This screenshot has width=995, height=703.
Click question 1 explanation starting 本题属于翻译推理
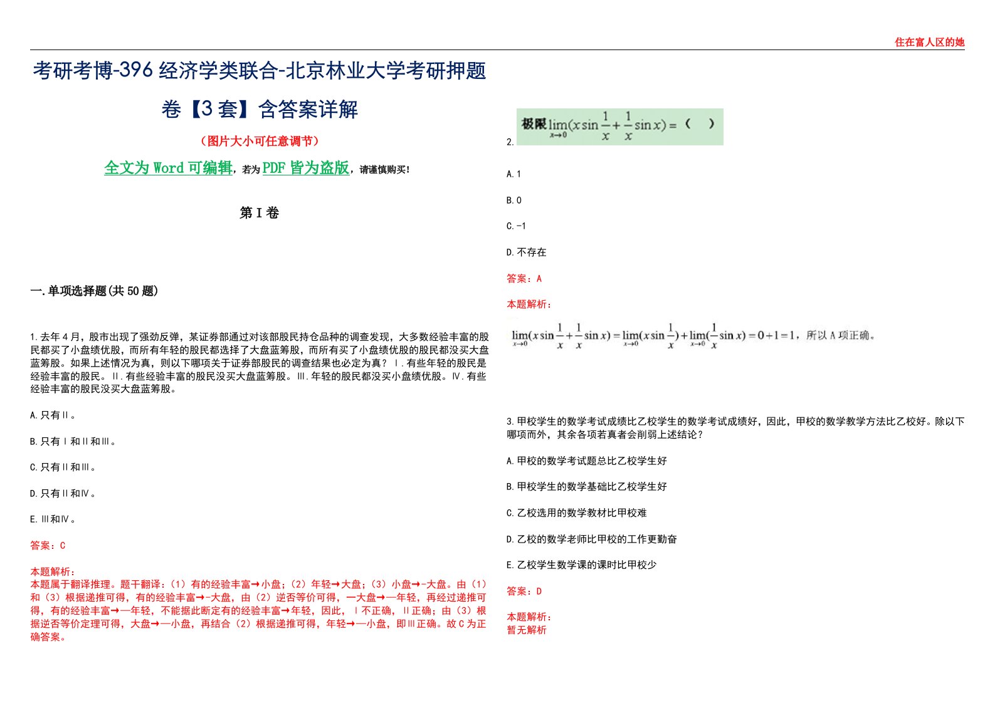(258, 610)
